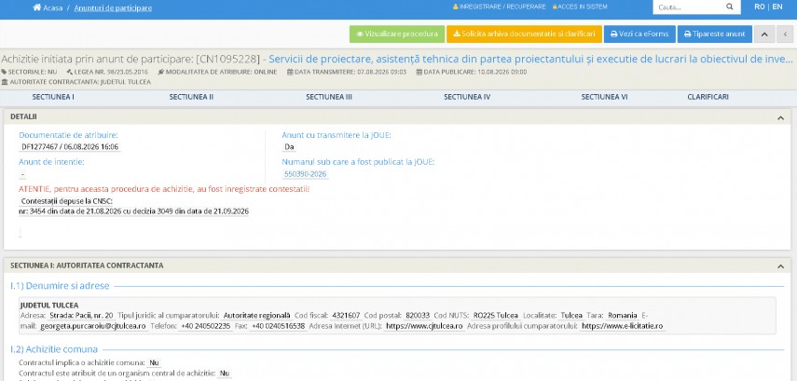Click INREGISTRARE / RECUPERARE link
The height and width of the screenshot is (381, 797).
499,7
